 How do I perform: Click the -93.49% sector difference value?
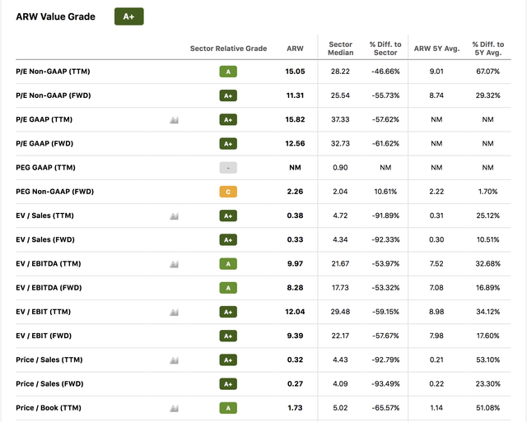coord(385,383)
